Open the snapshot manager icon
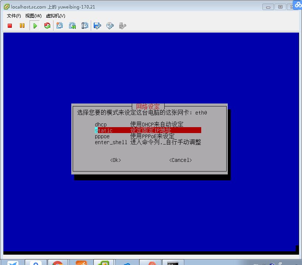The height and width of the screenshot is (265, 302). [85, 26]
